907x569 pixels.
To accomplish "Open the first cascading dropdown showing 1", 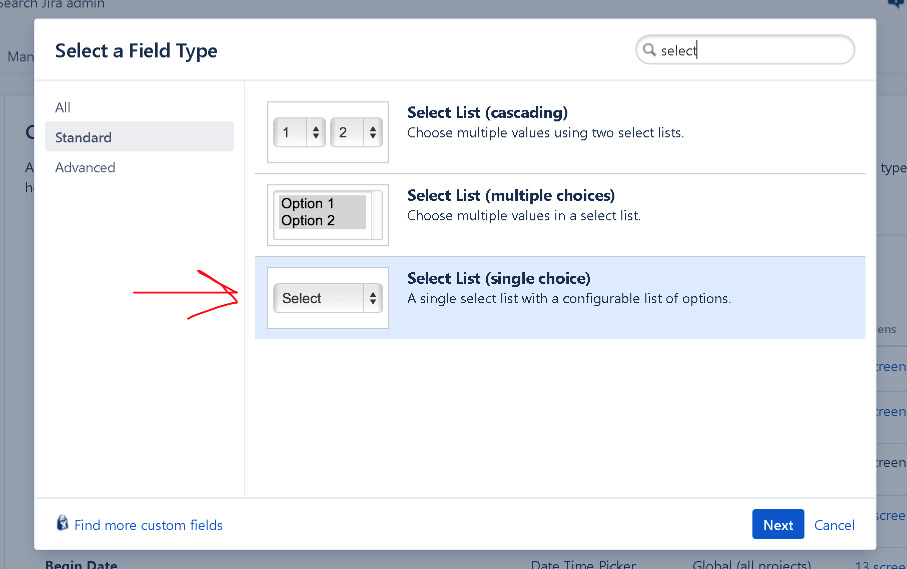I will [x=300, y=132].
